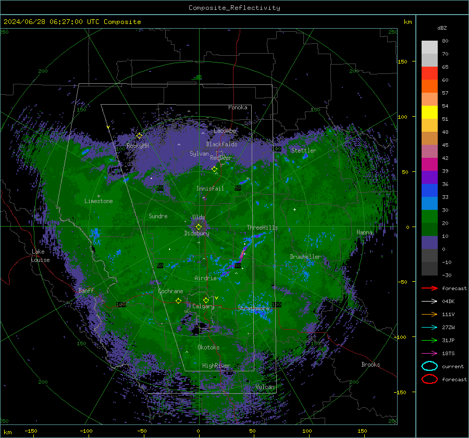Click the yellow diamond radar marker at Olds
Screen dimensions: 469x438
coord(199,227)
